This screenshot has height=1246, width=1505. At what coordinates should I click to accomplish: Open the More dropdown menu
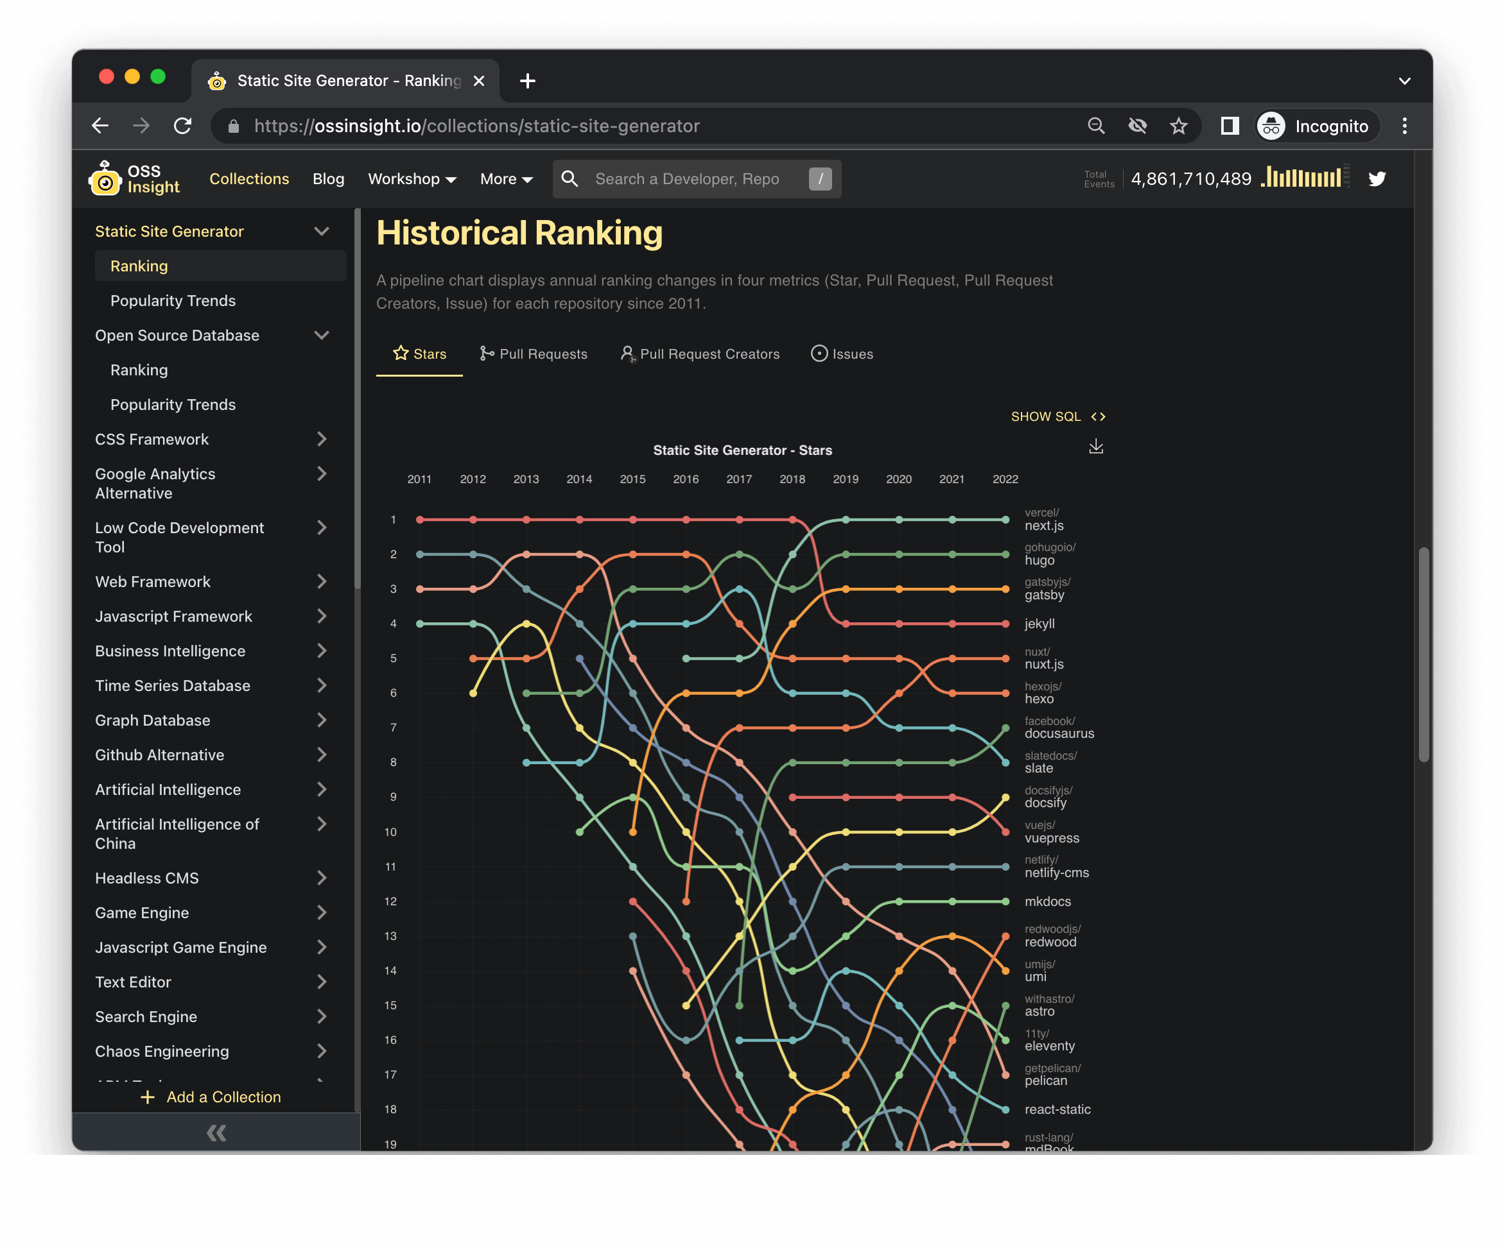(506, 178)
